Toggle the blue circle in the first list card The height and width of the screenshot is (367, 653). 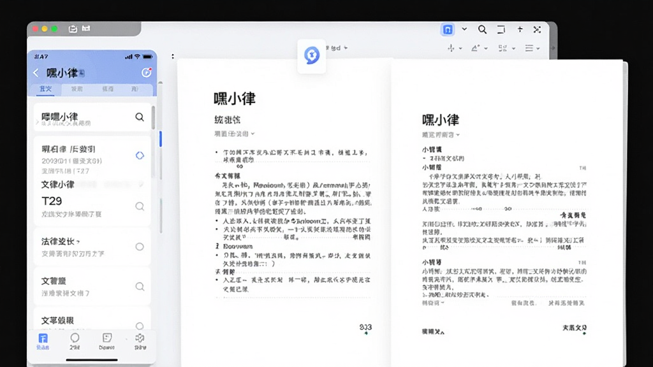pos(140,155)
